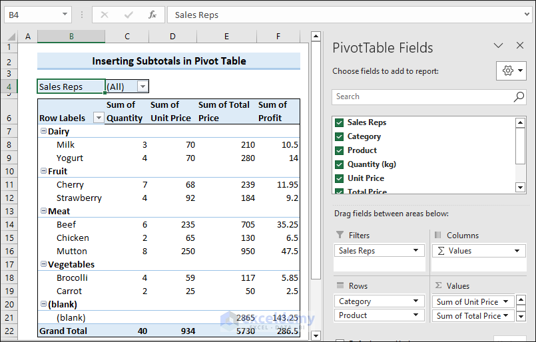
Task: Open the Row Labels filter dropdown
Action: pos(99,118)
